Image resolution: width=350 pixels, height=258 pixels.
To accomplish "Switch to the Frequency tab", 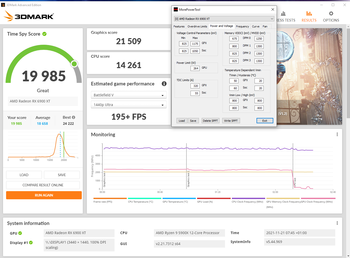I will 242,26.
